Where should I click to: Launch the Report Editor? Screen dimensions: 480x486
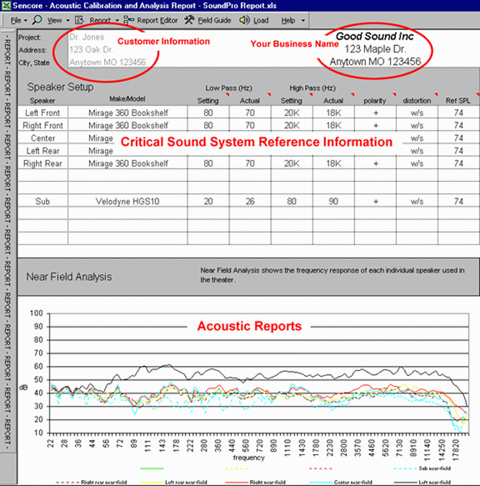[157, 20]
